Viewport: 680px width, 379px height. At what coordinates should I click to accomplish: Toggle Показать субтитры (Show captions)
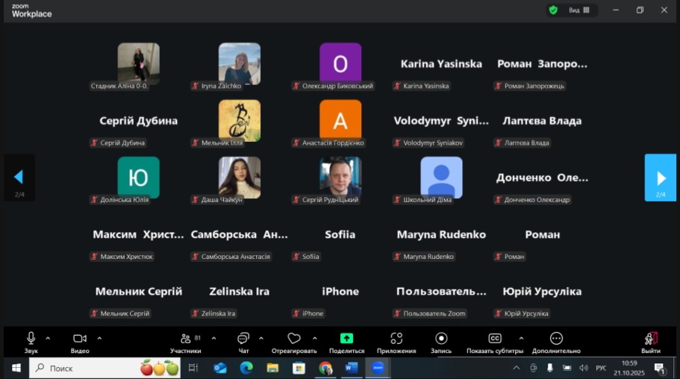pyautogui.click(x=494, y=339)
